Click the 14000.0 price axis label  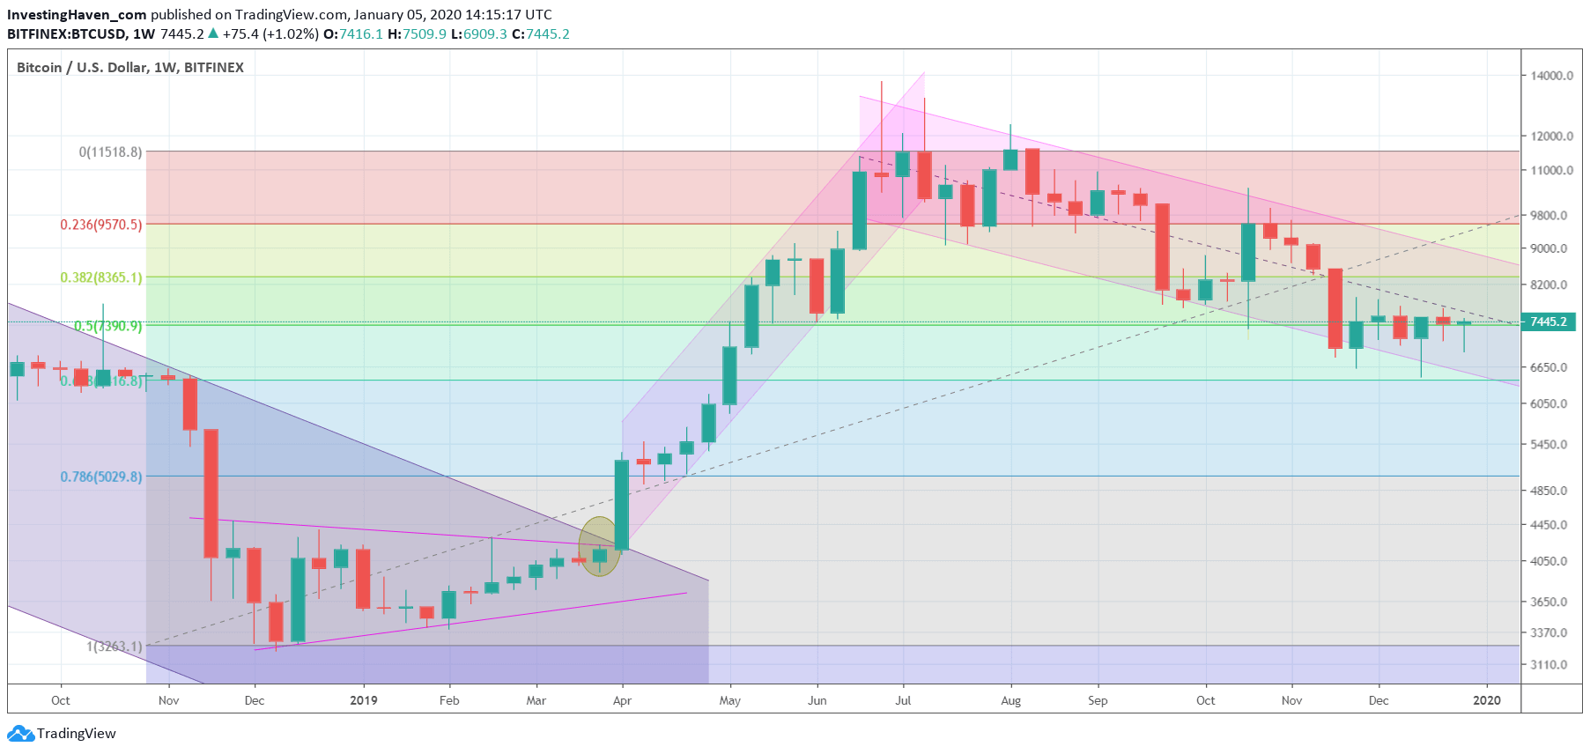[1551, 76]
